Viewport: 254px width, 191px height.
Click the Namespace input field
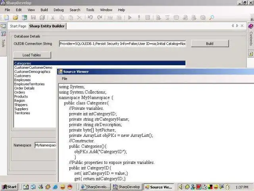click(x=45, y=145)
